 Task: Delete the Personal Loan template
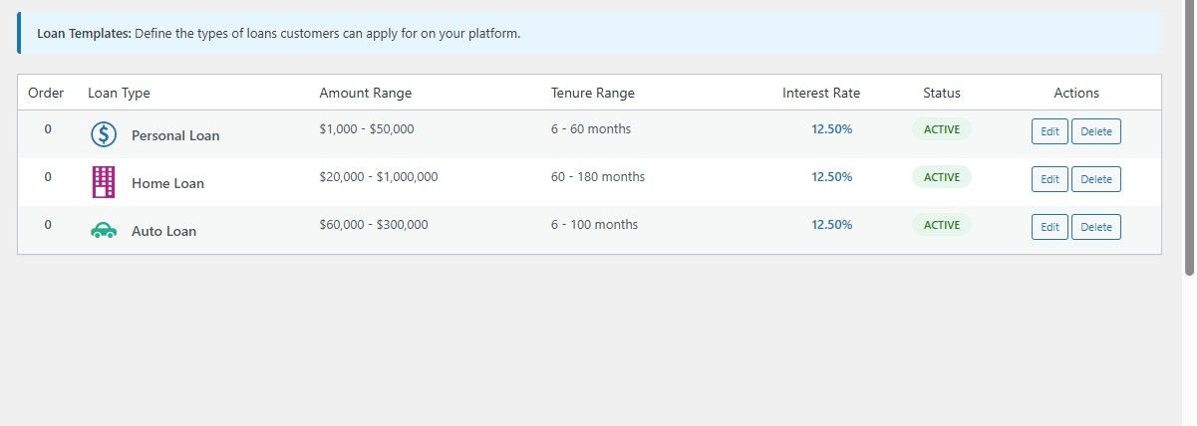(1095, 131)
